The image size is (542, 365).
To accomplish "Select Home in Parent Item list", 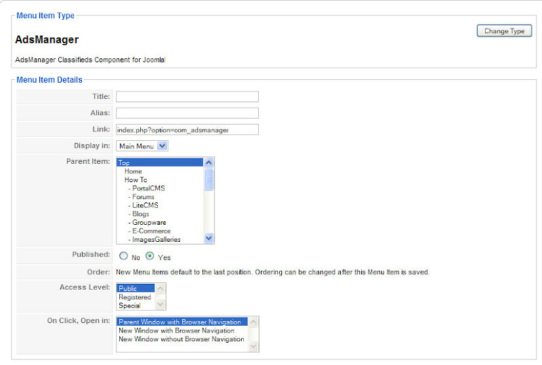I will [133, 171].
